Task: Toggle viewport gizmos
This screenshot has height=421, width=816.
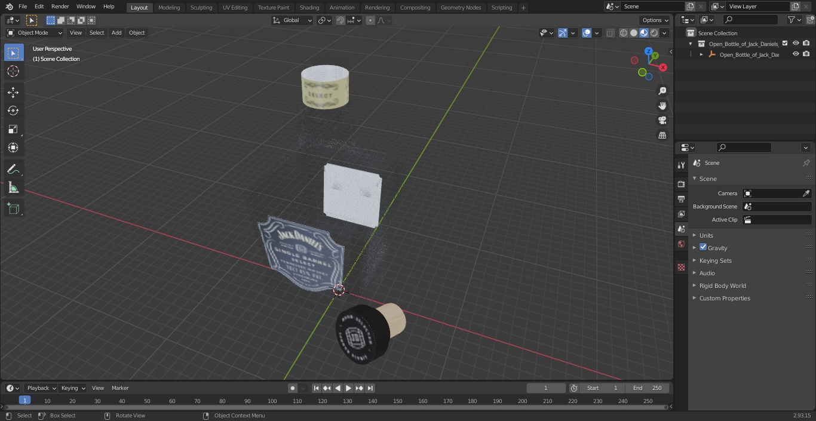Action: coord(563,33)
